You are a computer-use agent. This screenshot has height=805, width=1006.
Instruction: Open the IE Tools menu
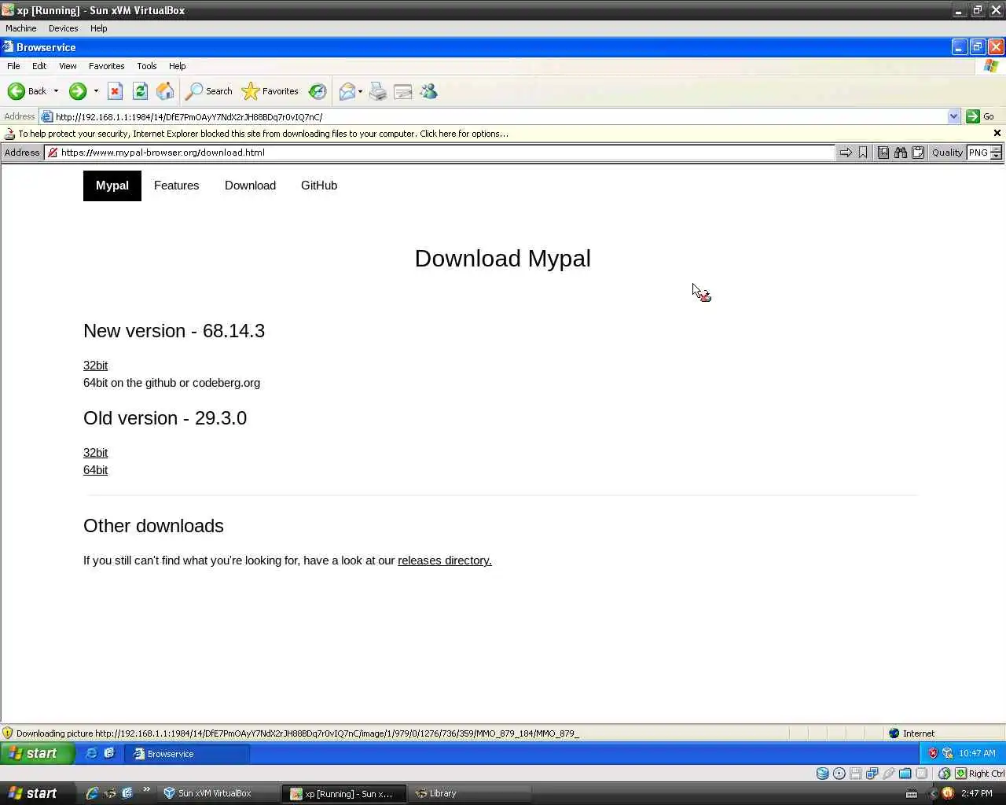coord(147,66)
